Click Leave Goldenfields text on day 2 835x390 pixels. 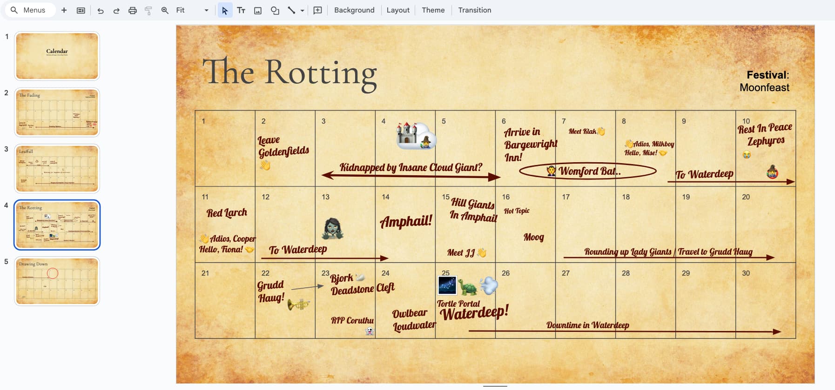[x=283, y=145]
